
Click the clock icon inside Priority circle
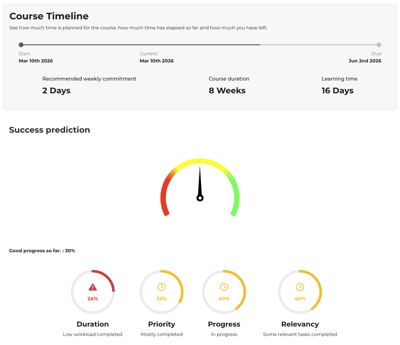click(x=162, y=286)
